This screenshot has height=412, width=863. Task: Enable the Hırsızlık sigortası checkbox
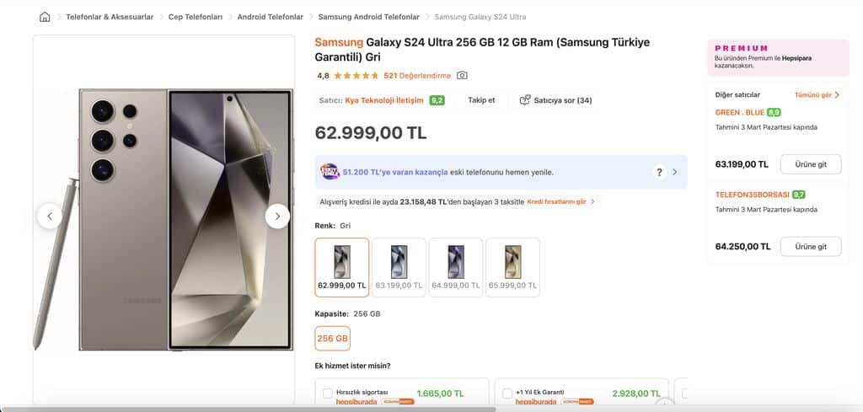pos(328,393)
